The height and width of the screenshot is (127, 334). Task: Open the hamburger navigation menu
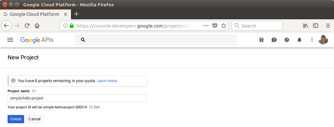[10, 40]
